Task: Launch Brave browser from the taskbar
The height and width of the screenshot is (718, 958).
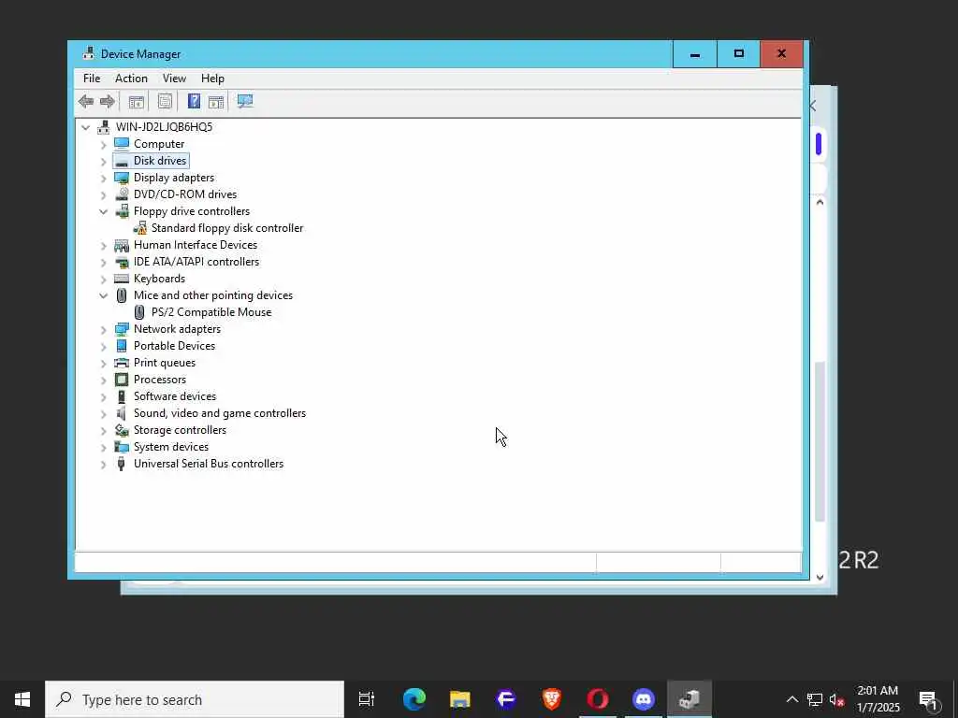Action: 552,699
